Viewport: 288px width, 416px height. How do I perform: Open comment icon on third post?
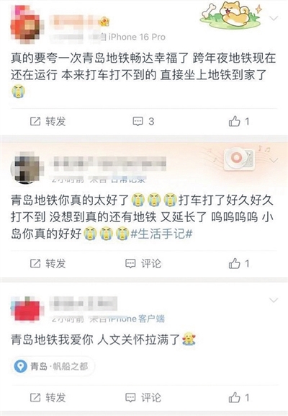click(x=130, y=397)
